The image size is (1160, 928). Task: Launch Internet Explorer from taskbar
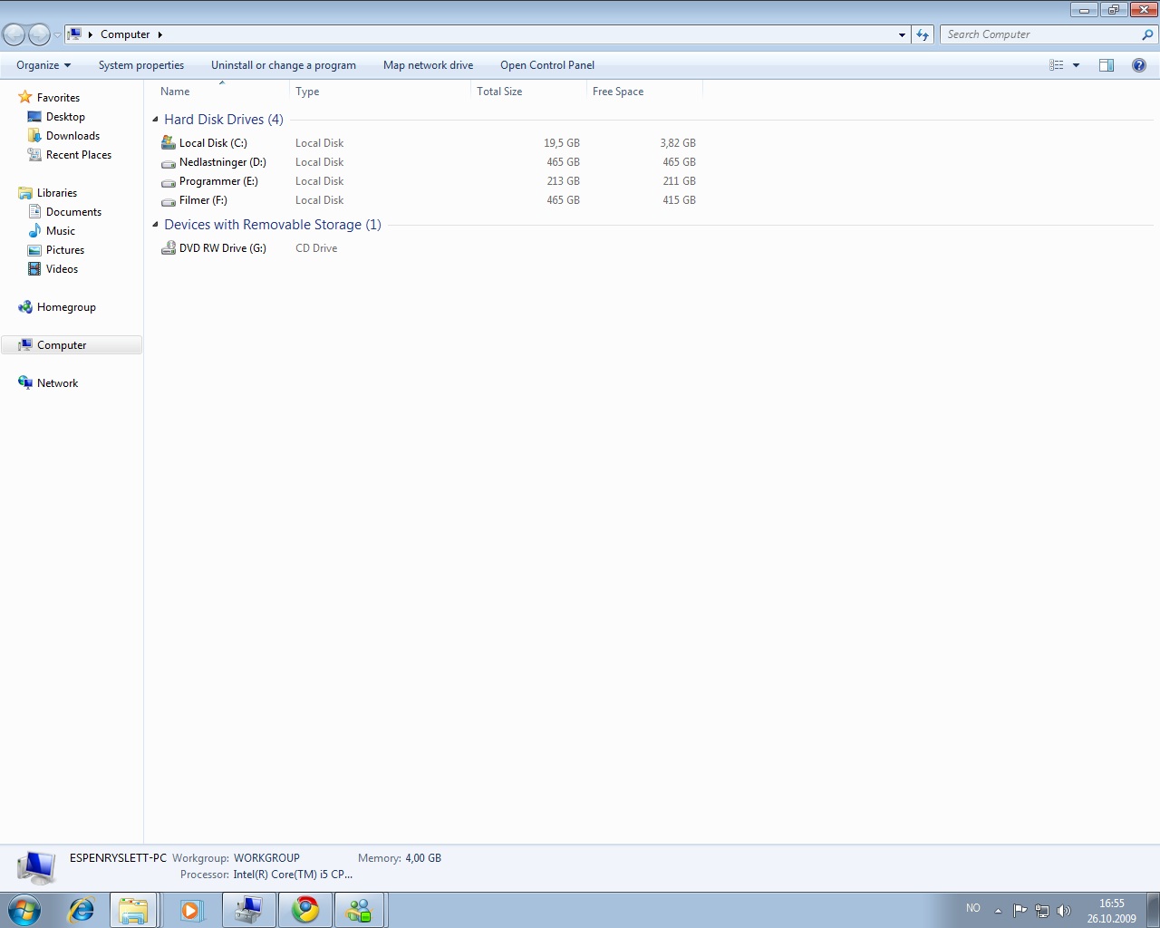pos(82,910)
